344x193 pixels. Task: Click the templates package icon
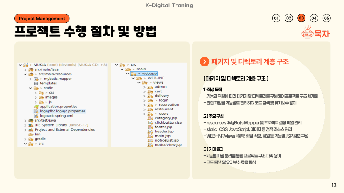pyautogui.click(x=36, y=84)
